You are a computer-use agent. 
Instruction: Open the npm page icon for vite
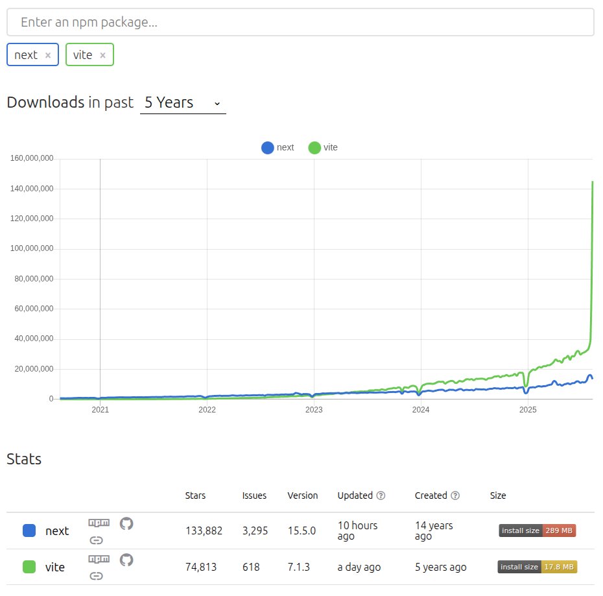tap(99, 558)
